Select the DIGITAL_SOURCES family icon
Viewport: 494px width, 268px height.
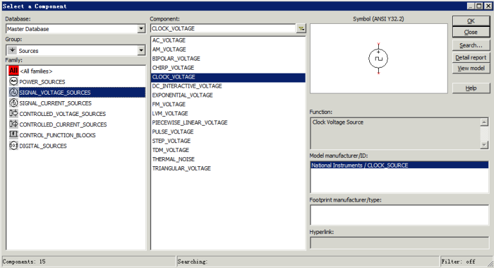(x=13, y=146)
